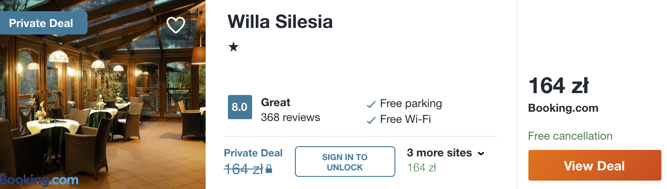This screenshot has width=667, height=189.
Task: Click the Private Deal badge on the photo
Action: coord(42,23)
